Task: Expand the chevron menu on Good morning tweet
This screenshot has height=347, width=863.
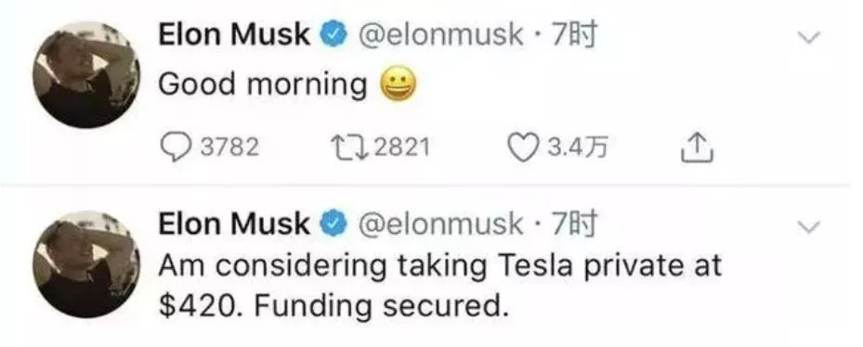Action: (x=808, y=37)
